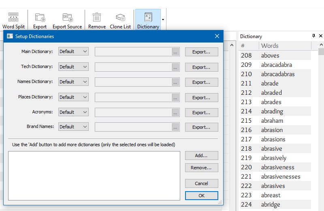The width and height of the screenshot is (324, 211).
Task: Browse for Acronyms file
Action: (175, 113)
